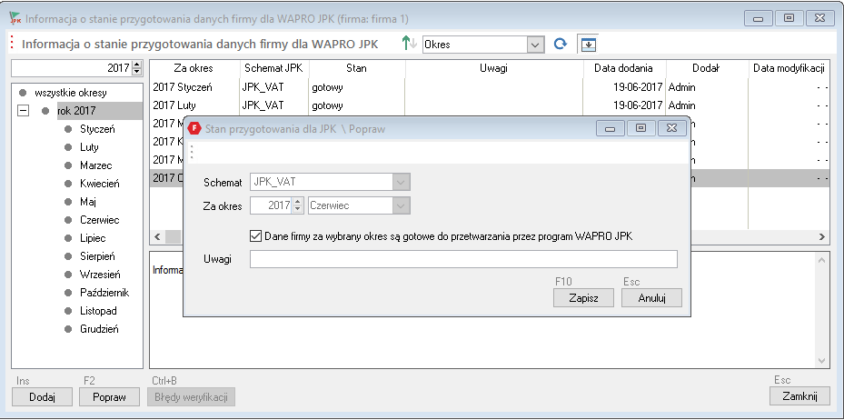
Task: Select Maj in period tree
Action: coord(88,202)
